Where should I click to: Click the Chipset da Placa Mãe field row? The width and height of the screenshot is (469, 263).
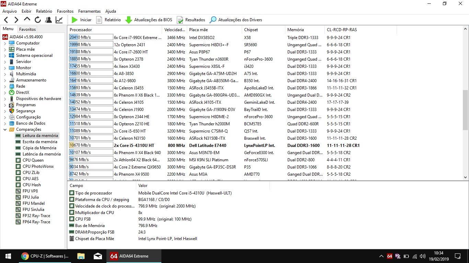pyautogui.click(x=168, y=239)
